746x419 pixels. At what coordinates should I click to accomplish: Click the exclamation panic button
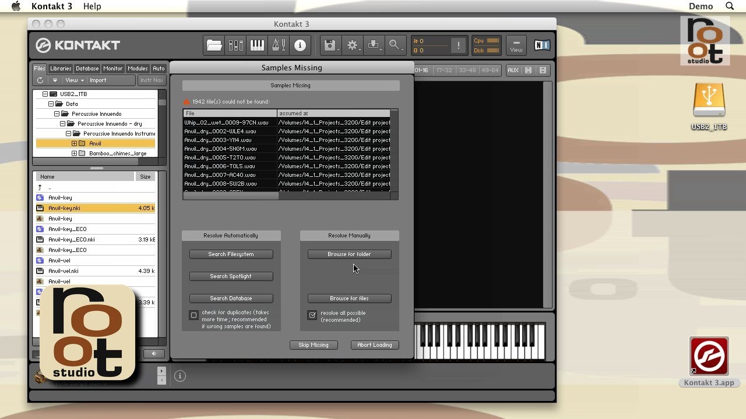tap(459, 45)
